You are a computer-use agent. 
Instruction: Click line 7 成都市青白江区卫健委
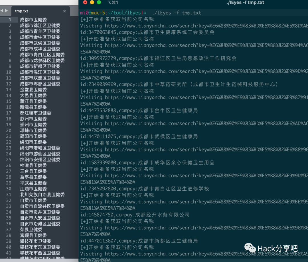42,55
